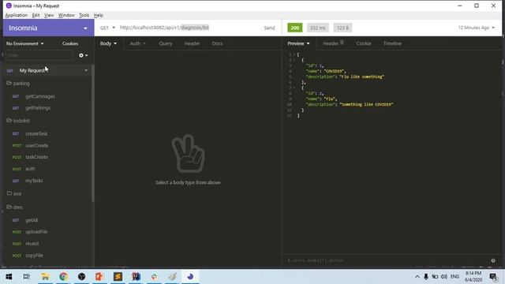Open the No Environment dropdown

click(24, 43)
